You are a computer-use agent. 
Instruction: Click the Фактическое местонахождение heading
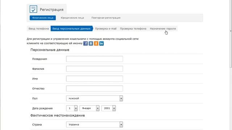[x=58, y=116]
